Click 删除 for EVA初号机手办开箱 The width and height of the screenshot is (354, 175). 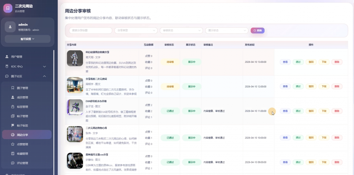click(337, 111)
